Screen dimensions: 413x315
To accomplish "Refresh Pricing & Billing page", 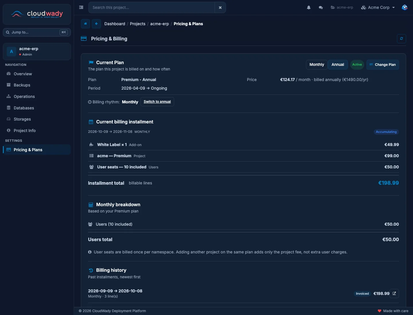I will [402, 39].
